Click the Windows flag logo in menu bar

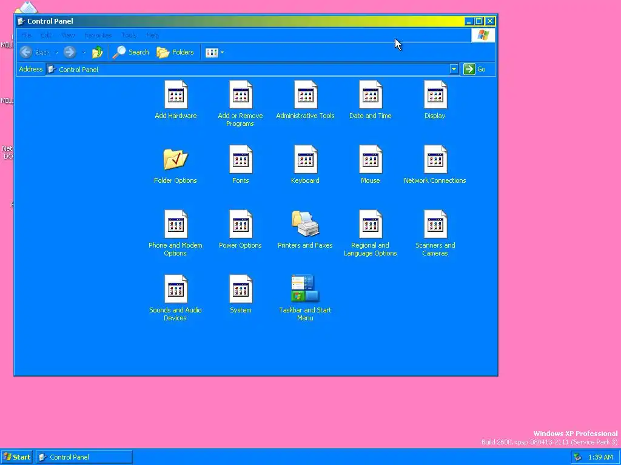(x=483, y=35)
